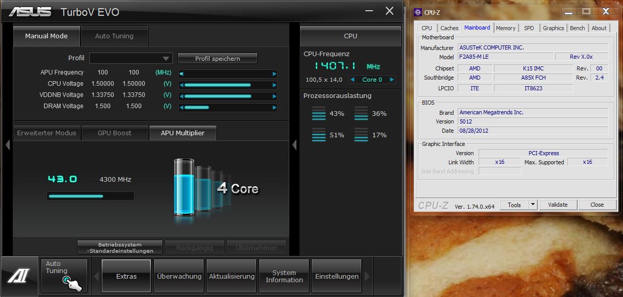Open the Memory tab in CPU-Z

(506, 28)
